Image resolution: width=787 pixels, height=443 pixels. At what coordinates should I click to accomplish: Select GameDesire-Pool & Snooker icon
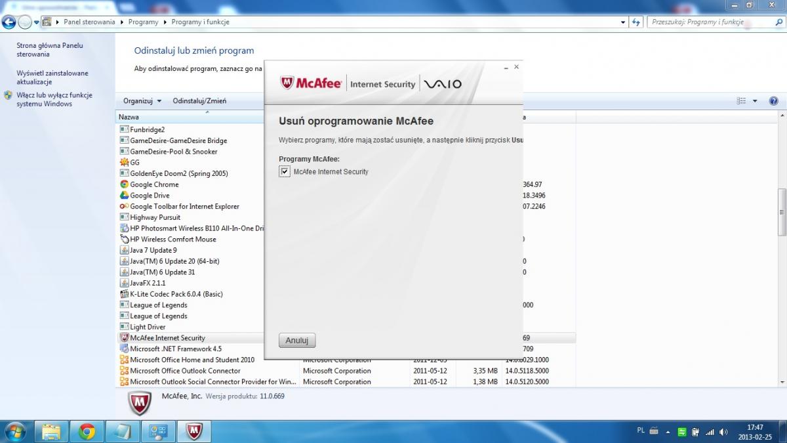(x=125, y=152)
